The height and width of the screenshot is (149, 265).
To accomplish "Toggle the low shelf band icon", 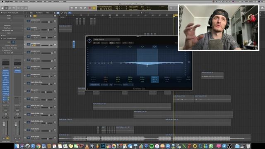I will tap(106, 47).
